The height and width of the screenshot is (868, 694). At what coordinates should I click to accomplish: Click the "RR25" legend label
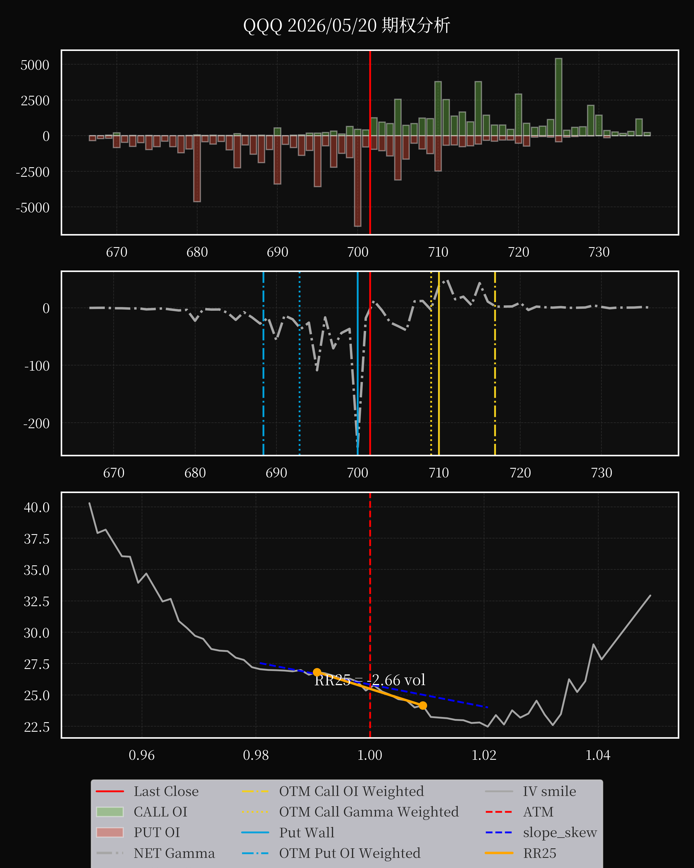540,853
